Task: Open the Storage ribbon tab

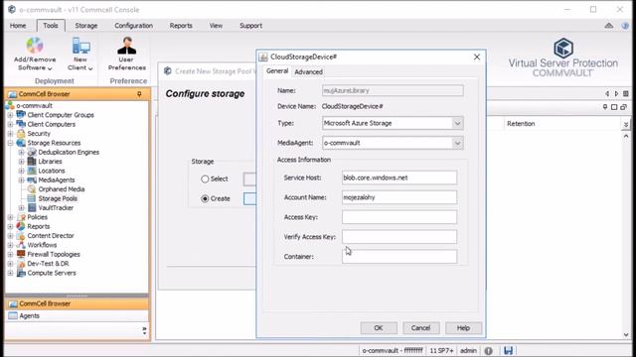Action: 86,26
